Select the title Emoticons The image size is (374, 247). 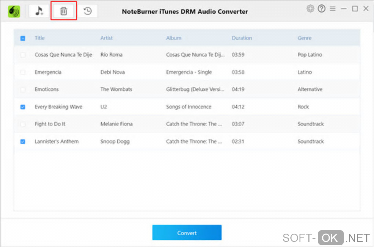coord(47,89)
